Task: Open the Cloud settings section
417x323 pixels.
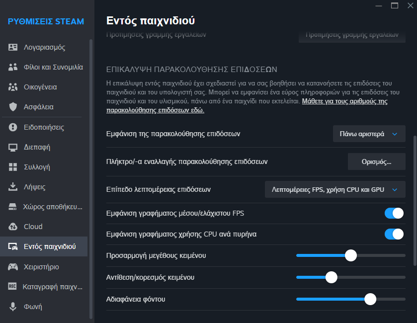Action: 33,227
